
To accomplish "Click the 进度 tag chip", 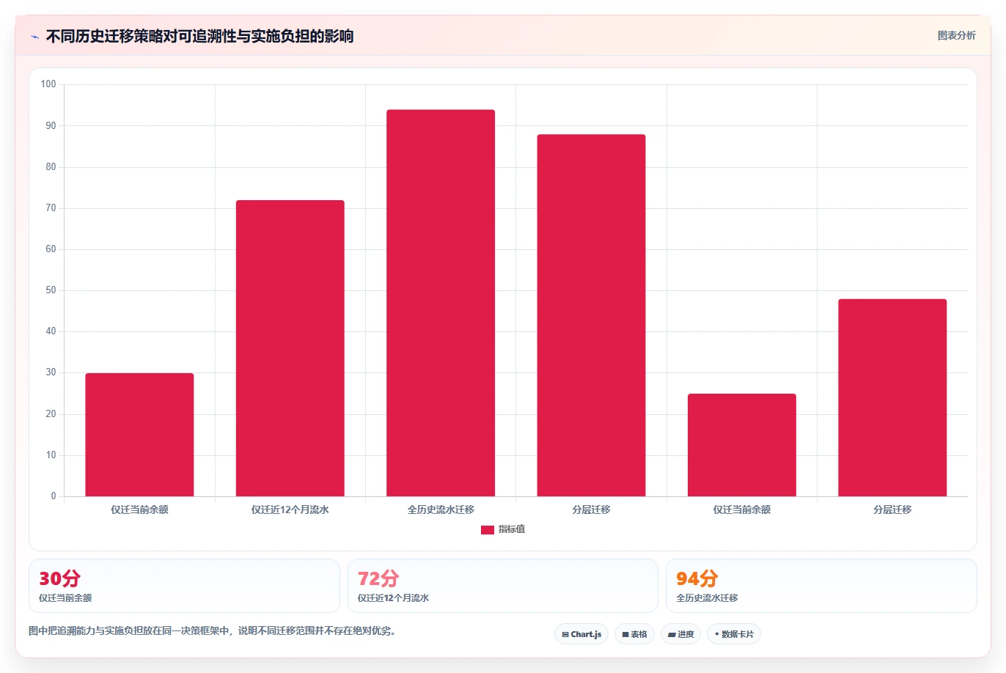I will [x=681, y=634].
